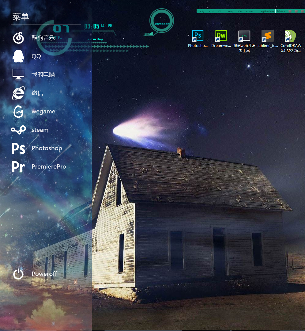Click the Photoshop menu label
This screenshot has width=305, height=331.
coord(47,148)
